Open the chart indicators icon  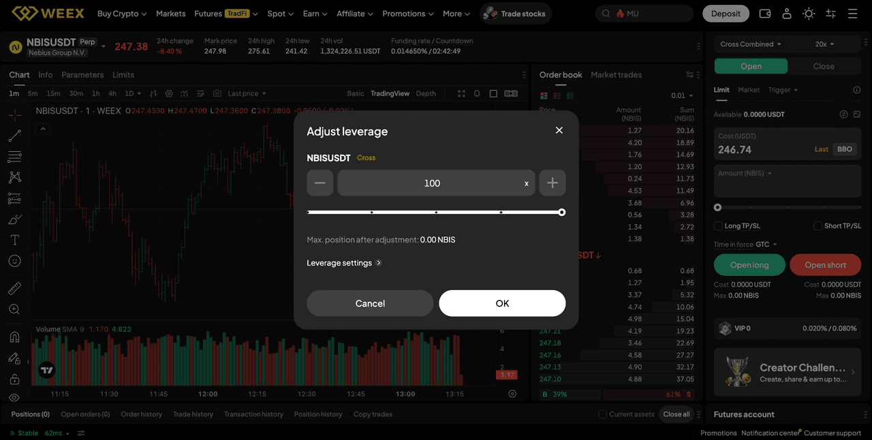[x=185, y=93]
